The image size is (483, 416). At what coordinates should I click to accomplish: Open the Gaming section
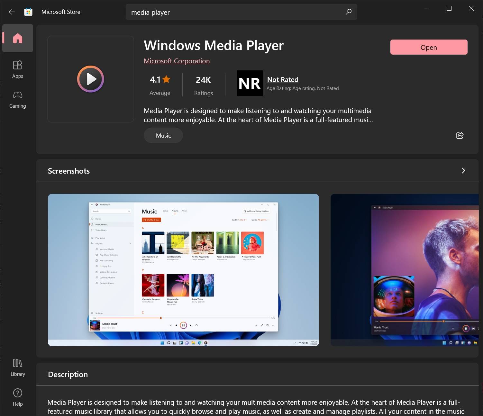18,99
